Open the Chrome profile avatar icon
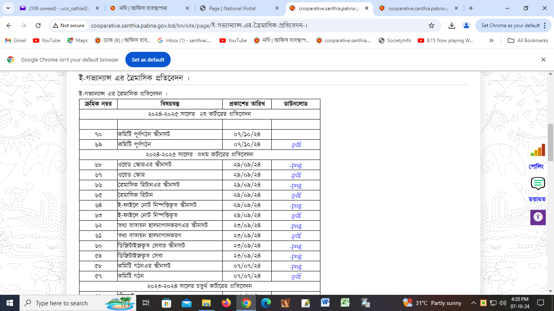This screenshot has height=311, width=554. pos(466,26)
